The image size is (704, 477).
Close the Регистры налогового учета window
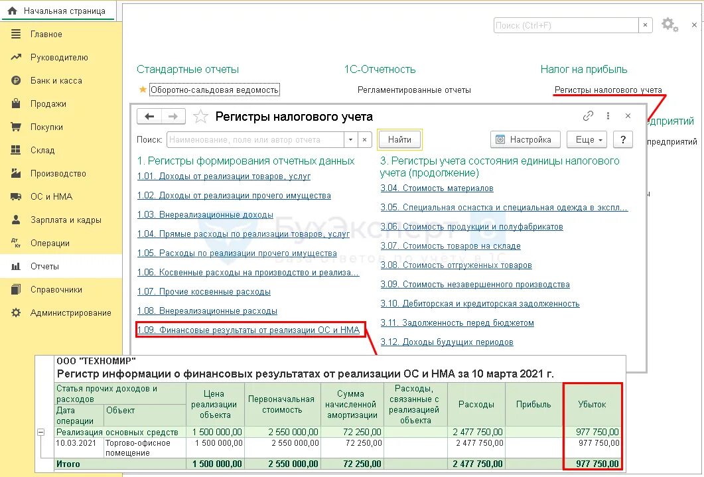(x=628, y=116)
